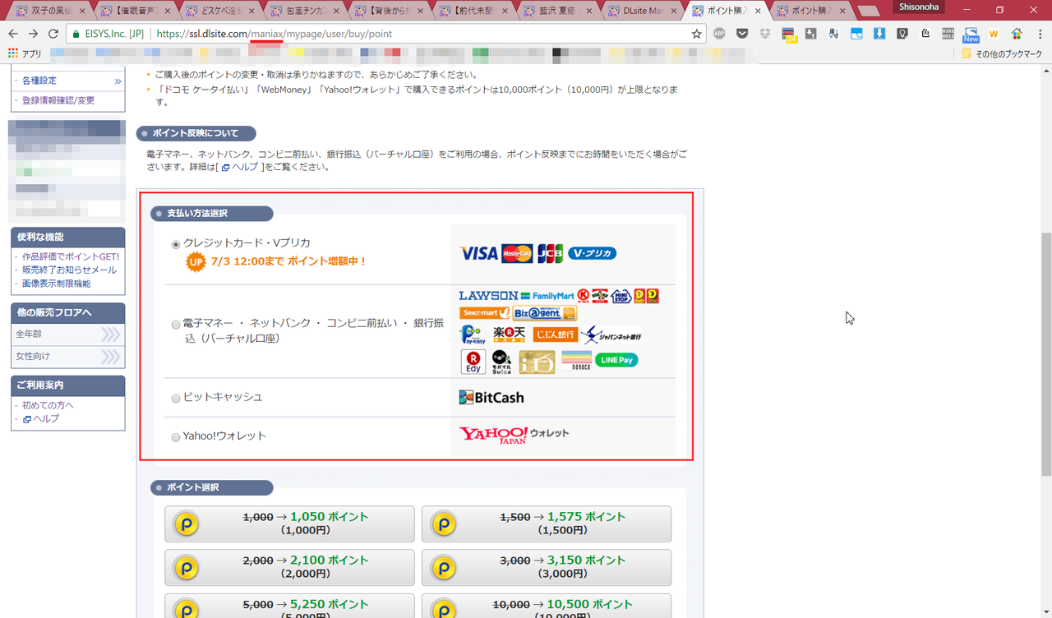This screenshot has height=618, width=1052.
Task: Close the active ポイント購入 tab
Action: pos(757,12)
